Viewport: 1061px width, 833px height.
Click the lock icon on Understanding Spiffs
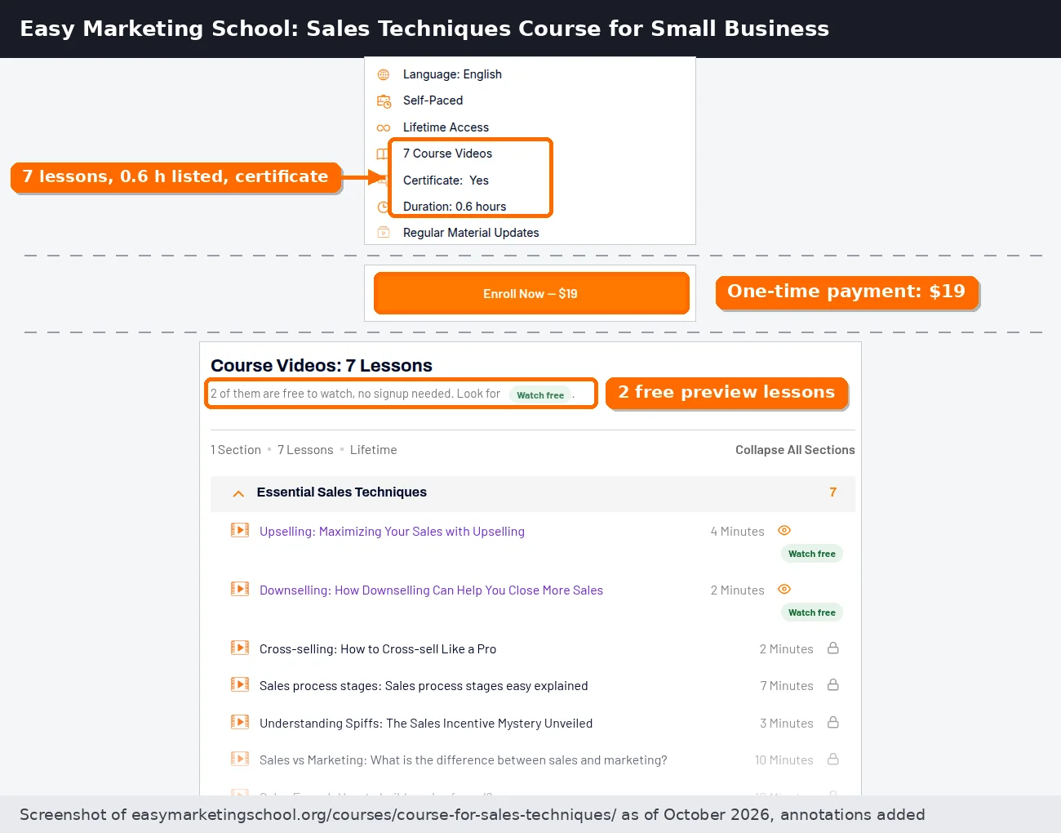[x=833, y=722]
